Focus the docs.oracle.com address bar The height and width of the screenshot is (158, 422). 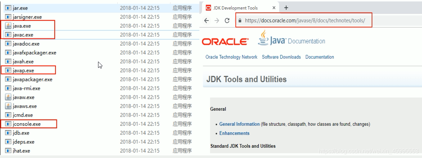pyautogui.click(x=305, y=21)
